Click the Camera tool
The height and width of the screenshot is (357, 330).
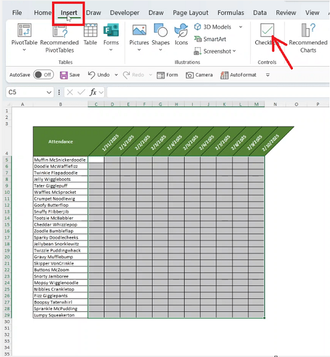199,75
